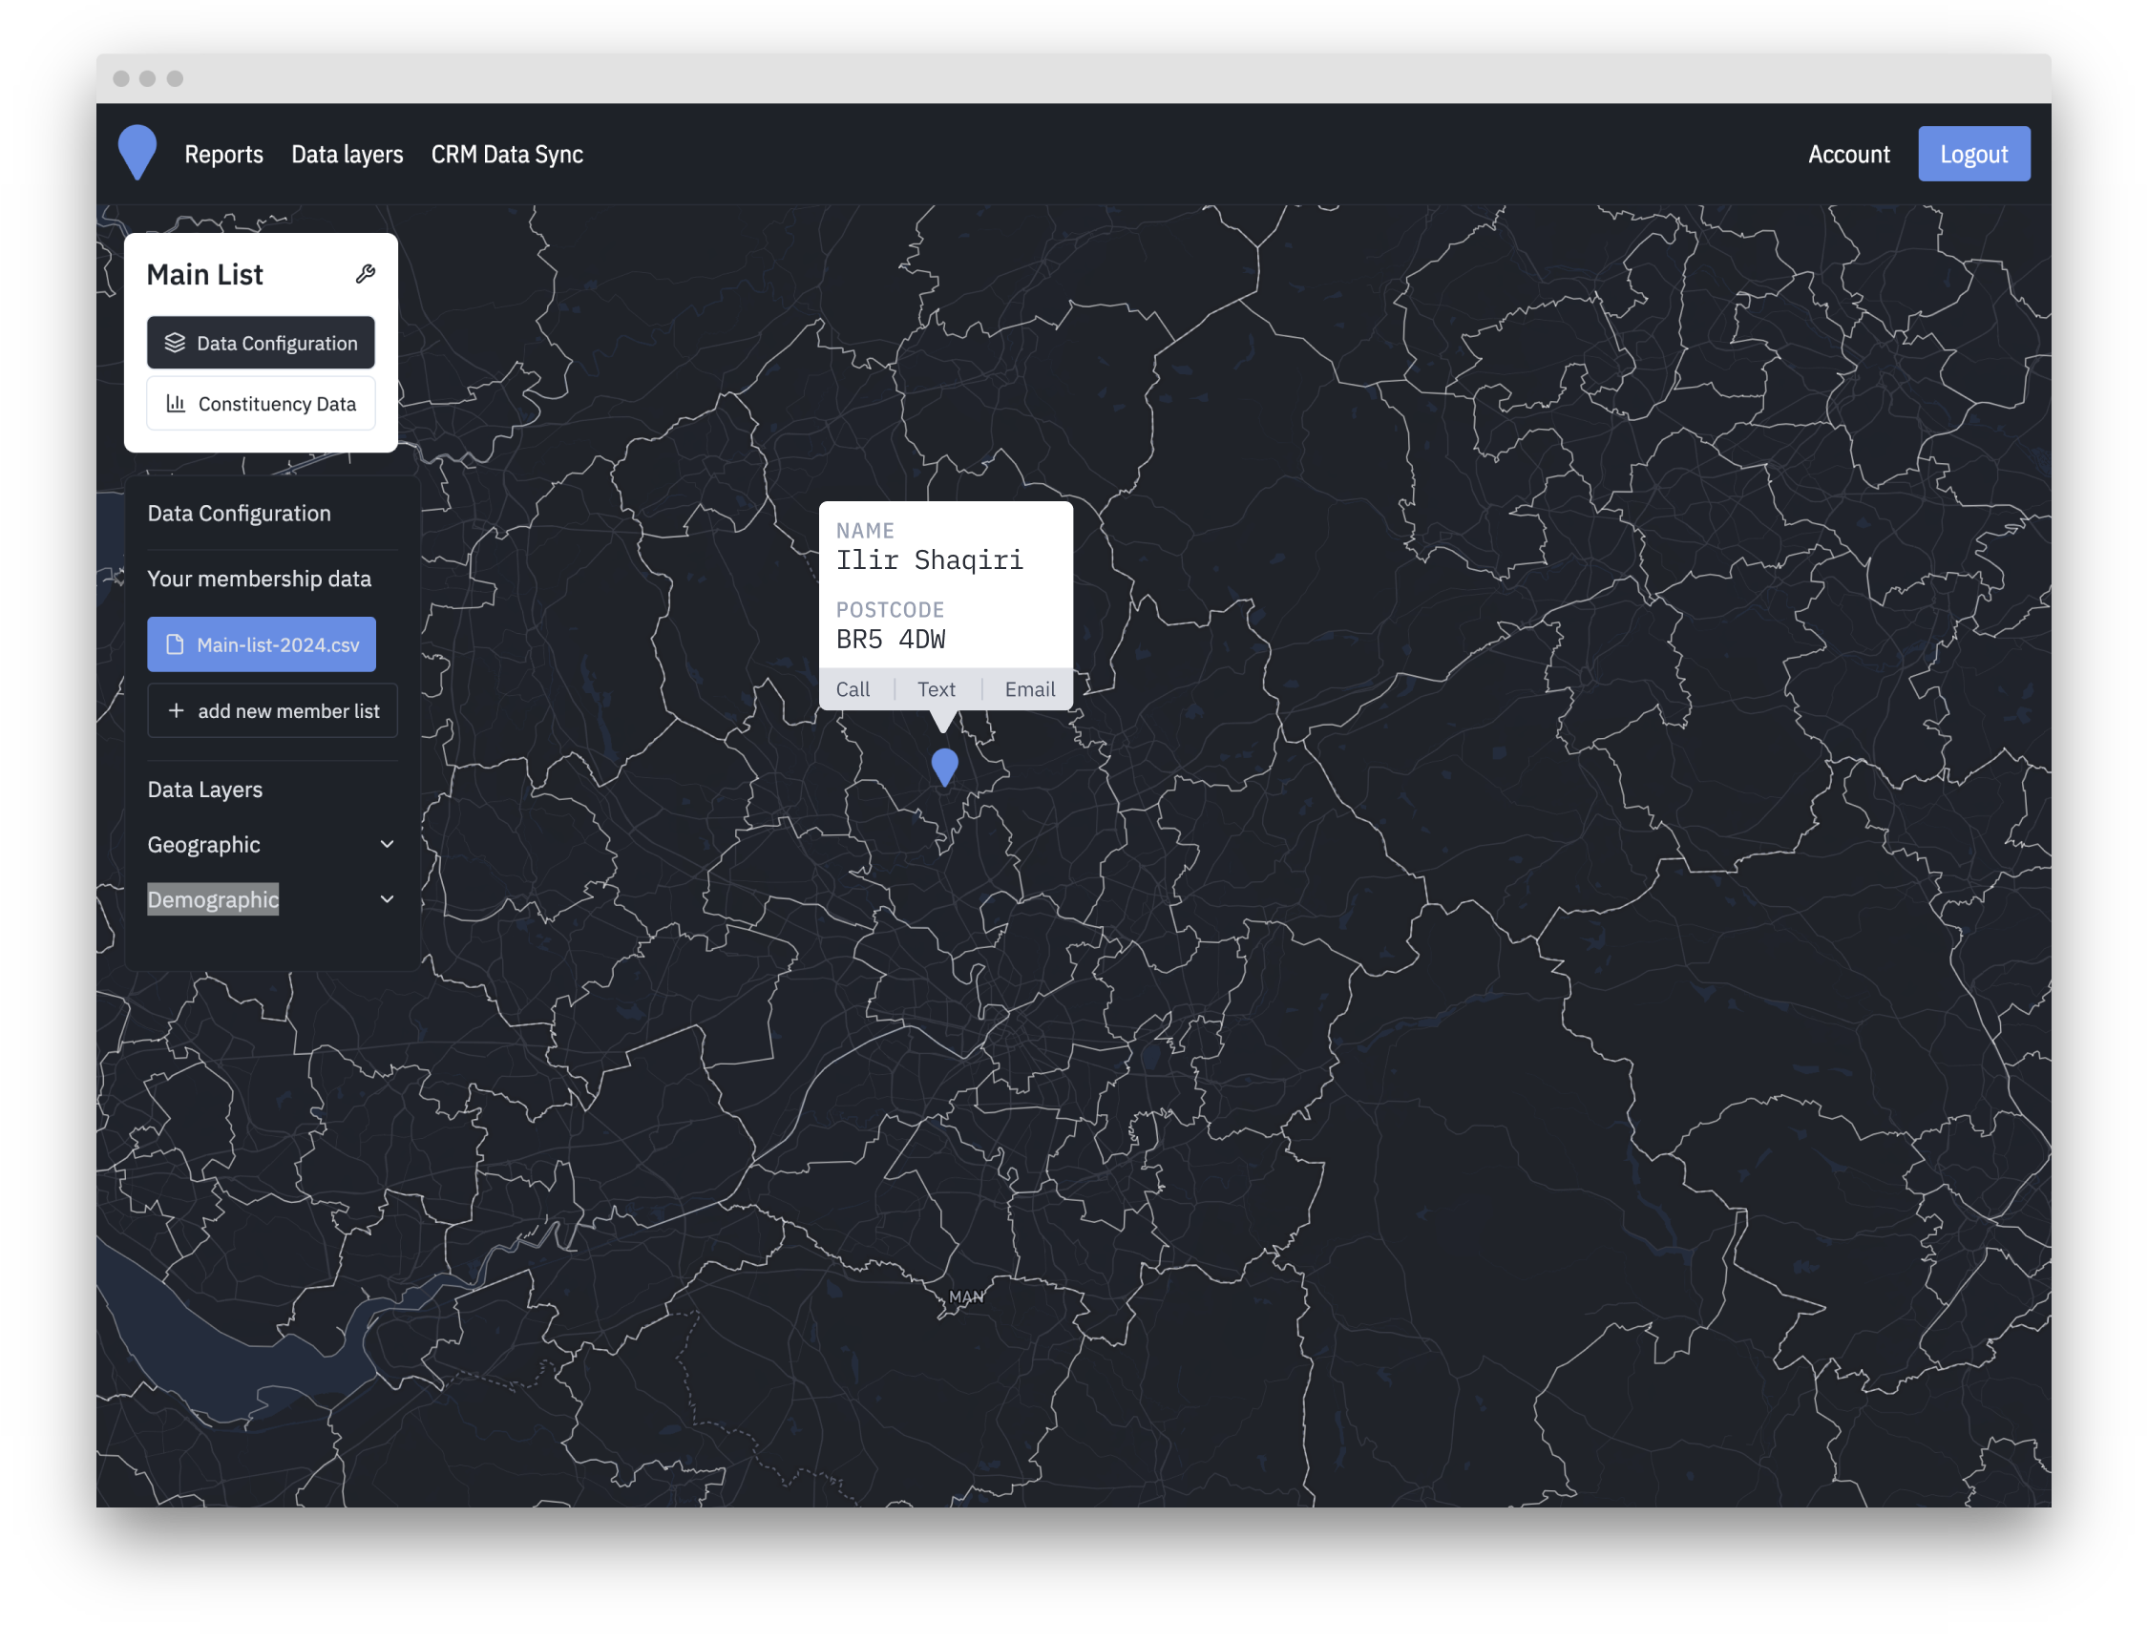Open the Reports menu item
This screenshot has width=2148, height=1644.
click(x=223, y=154)
